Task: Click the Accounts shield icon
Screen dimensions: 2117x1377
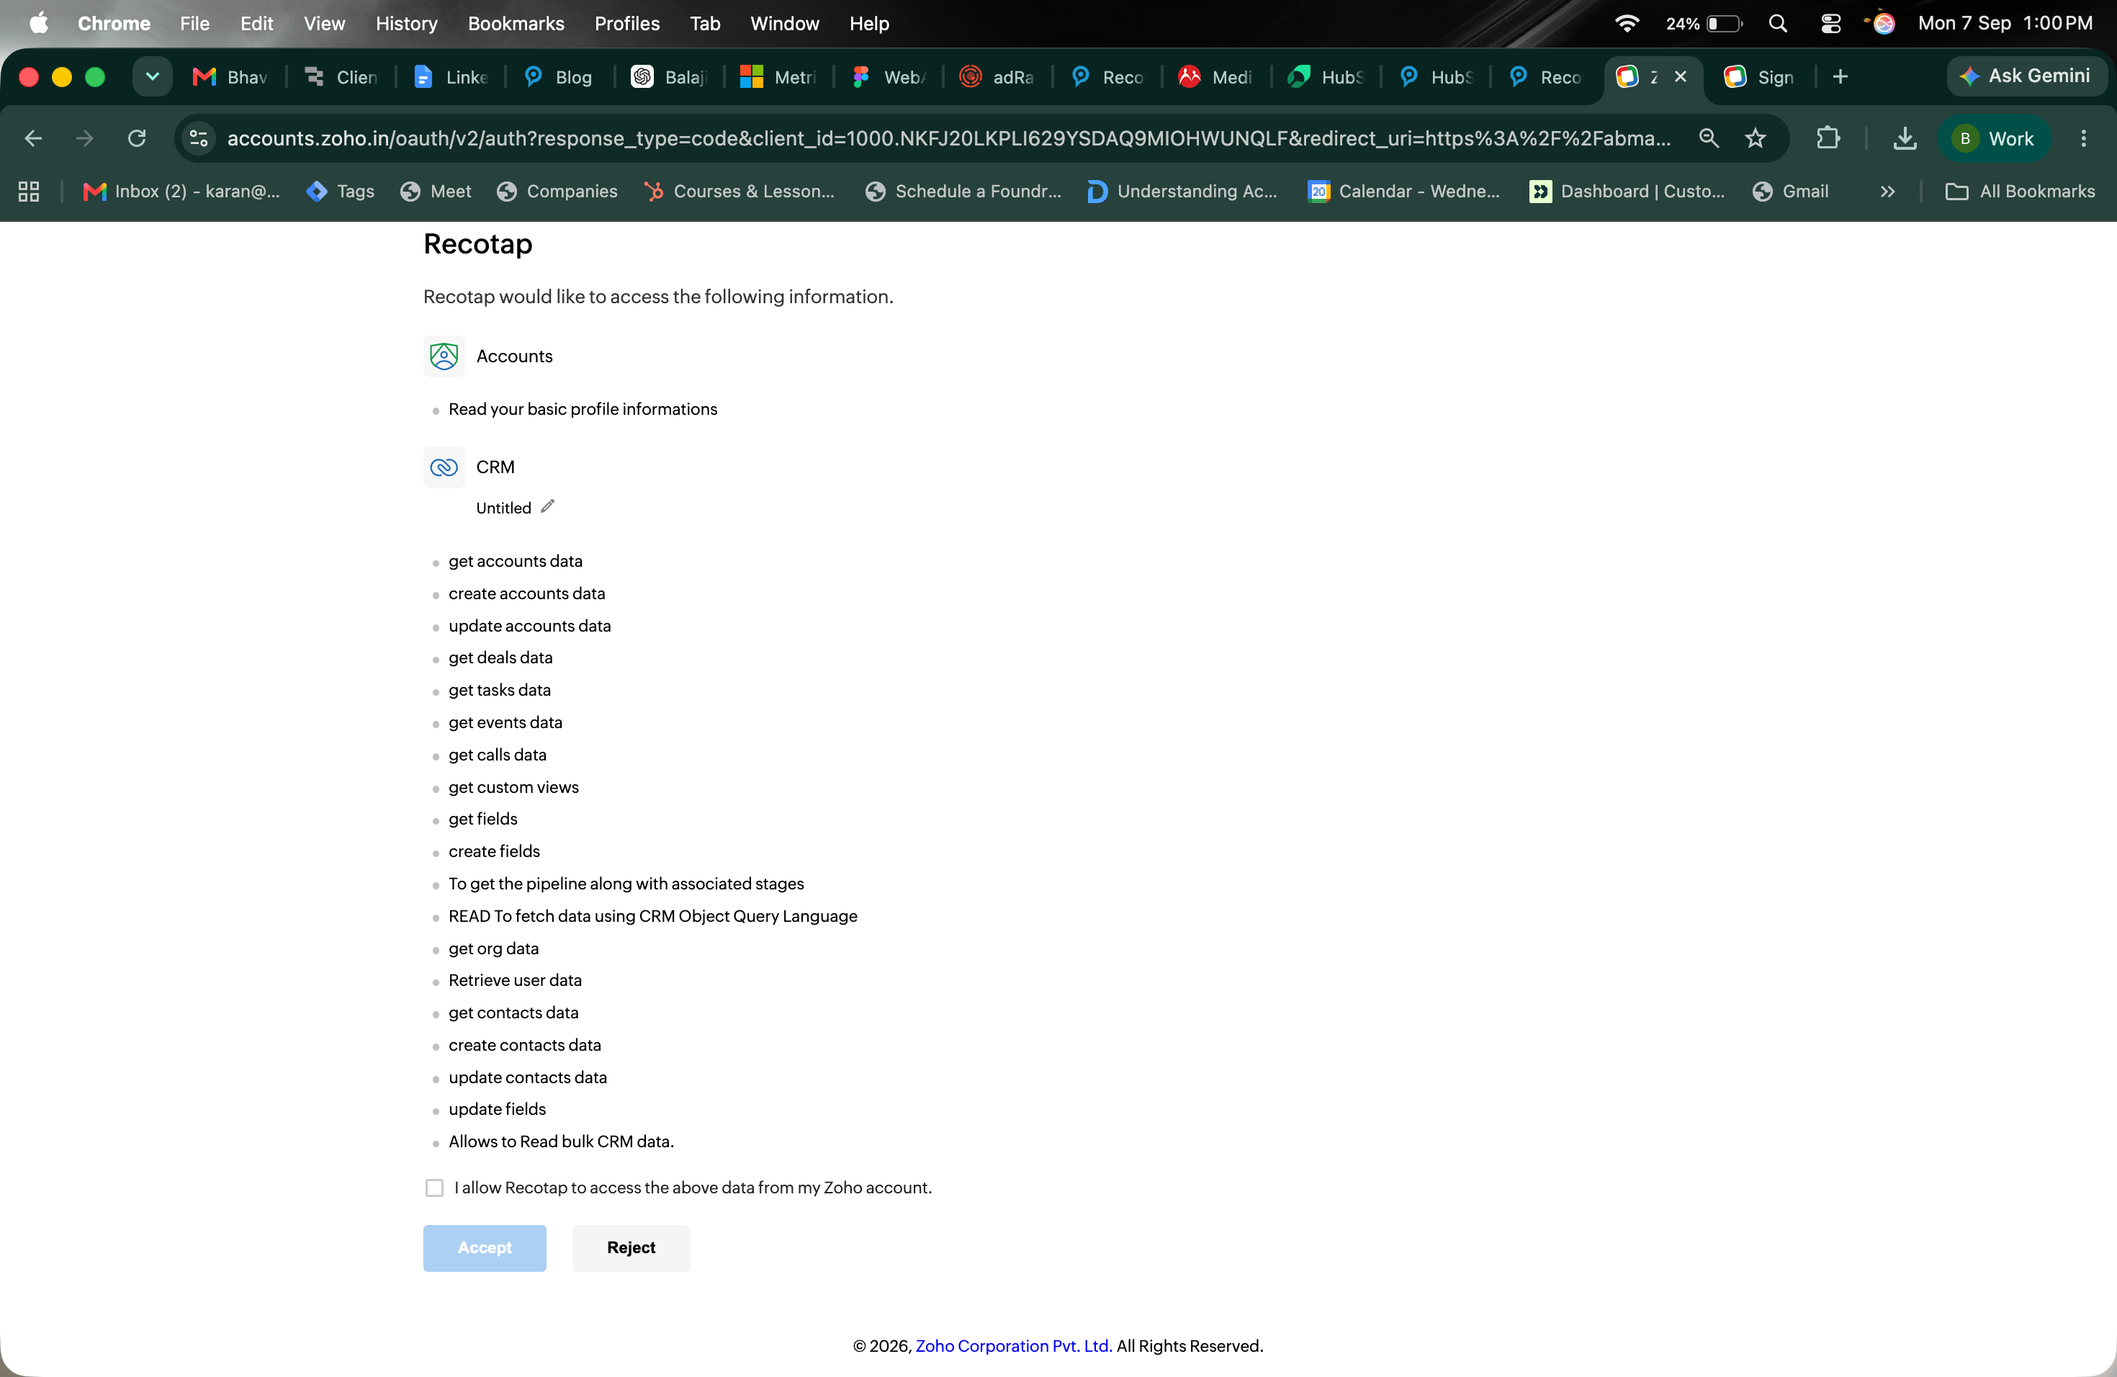Action: 444,356
